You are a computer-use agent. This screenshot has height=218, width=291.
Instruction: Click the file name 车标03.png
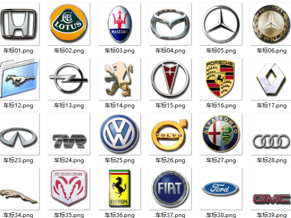(120, 51)
